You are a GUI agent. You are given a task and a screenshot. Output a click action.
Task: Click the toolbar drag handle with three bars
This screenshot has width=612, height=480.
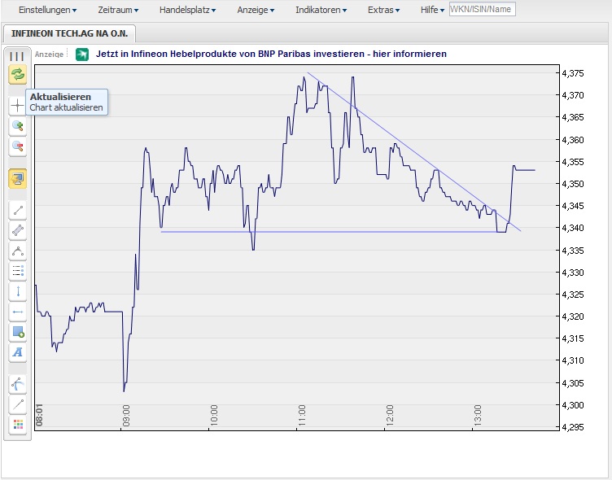point(17,56)
